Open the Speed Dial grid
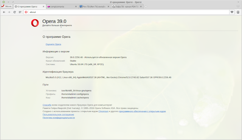Image resolution: width=242 pixels, height=140 pixels. [20, 12]
